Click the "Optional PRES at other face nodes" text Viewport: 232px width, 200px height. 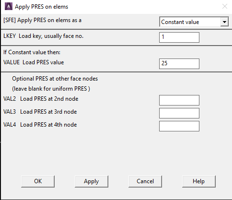[55, 79]
